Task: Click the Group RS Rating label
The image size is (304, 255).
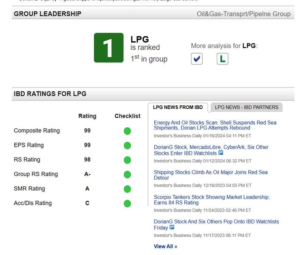Action: coord(36,174)
